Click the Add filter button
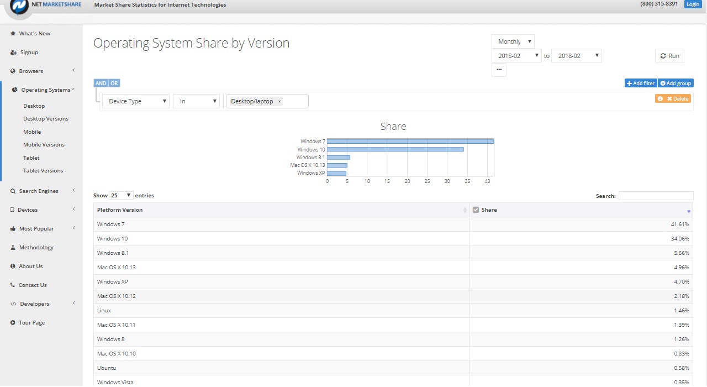The height and width of the screenshot is (387, 707). pyautogui.click(x=641, y=83)
